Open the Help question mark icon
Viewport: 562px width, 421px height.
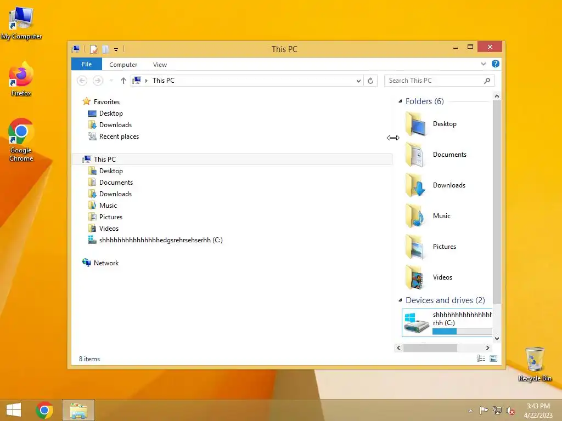[496, 64]
